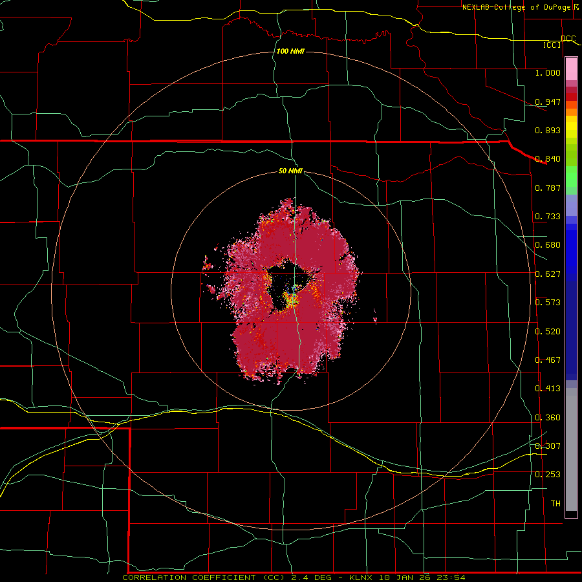The height and width of the screenshot is (582, 582).
Task: Click the 0.893 legend value
Action: 548,130
